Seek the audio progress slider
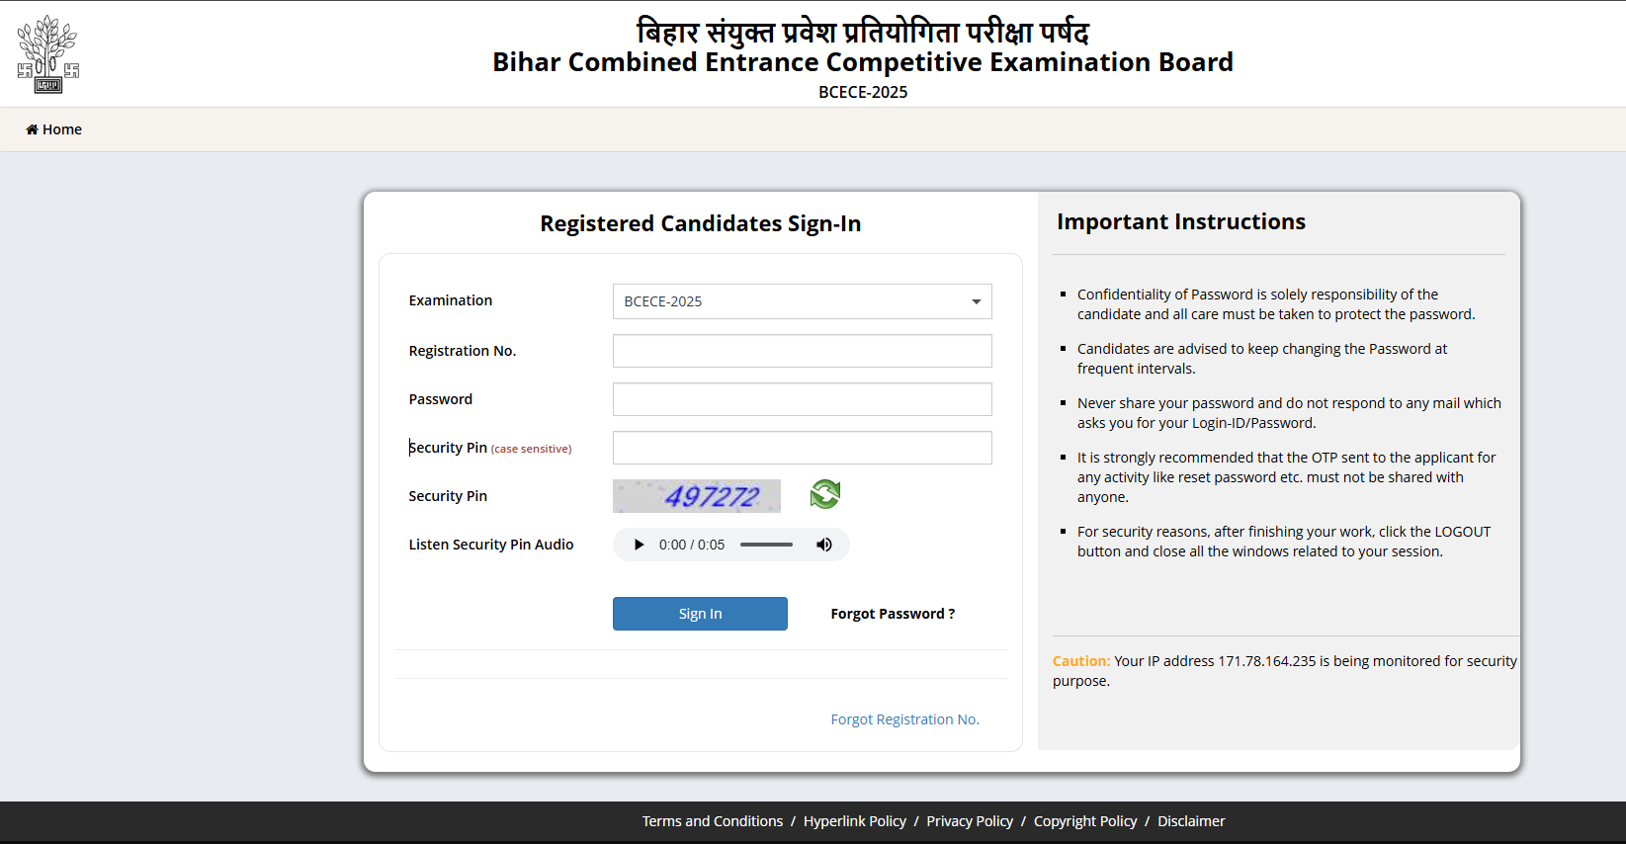This screenshot has height=844, width=1626. 766,545
